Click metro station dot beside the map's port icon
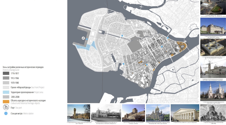The height and width of the screenshot is (125, 226). click(x=87, y=39)
